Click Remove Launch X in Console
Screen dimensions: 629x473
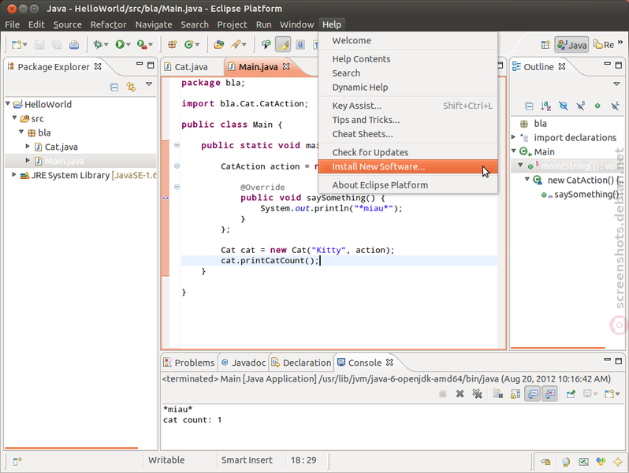point(460,394)
